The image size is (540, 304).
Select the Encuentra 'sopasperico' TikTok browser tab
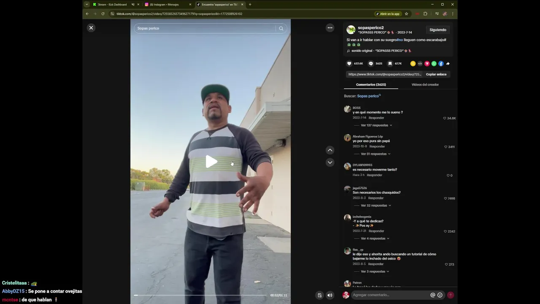(219, 5)
